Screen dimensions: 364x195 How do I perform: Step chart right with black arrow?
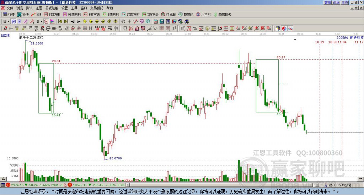pos(79,21)
